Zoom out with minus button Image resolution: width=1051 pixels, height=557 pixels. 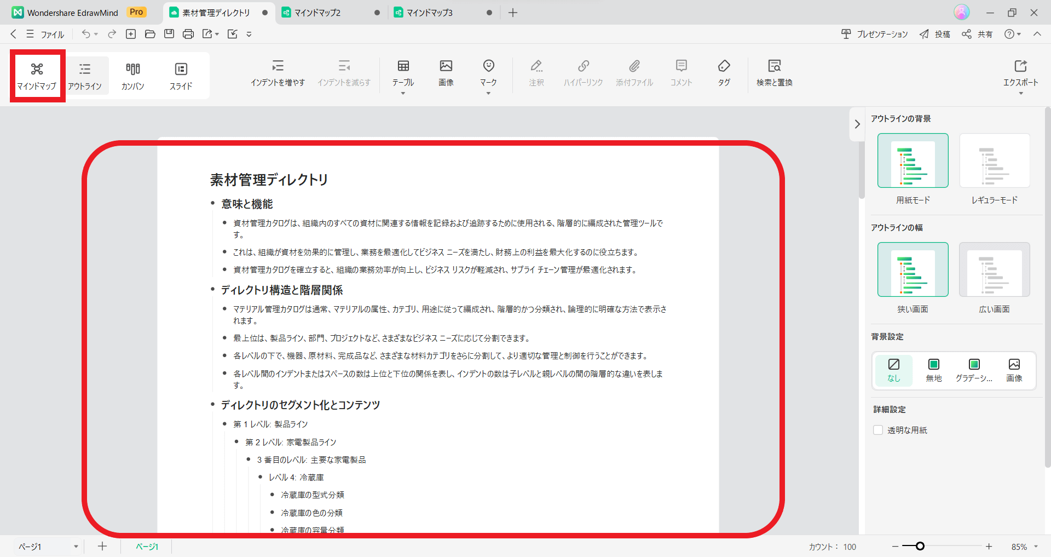click(x=895, y=547)
